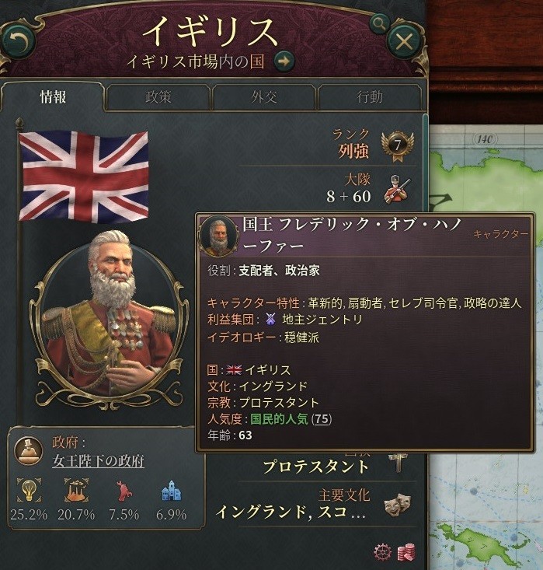Click the underlined popularity value 75
This screenshot has width=543, height=570.
coord(322,419)
